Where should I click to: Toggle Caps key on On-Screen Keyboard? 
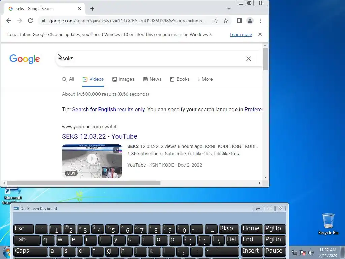(x=31, y=251)
